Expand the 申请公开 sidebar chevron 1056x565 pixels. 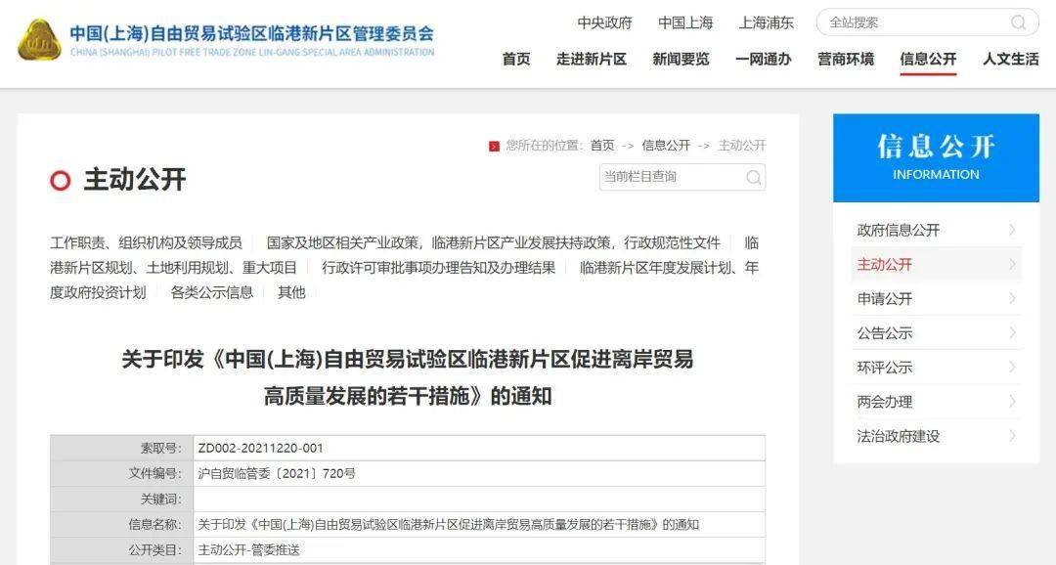click(1012, 298)
